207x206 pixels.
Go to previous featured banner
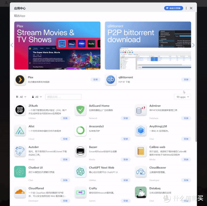[x=12, y=45]
